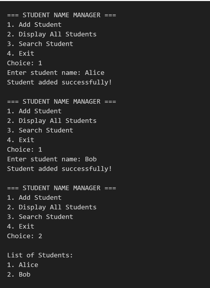Click "Student added successfully!" below Bob entry
210x288 pixels.
tap(59, 169)
